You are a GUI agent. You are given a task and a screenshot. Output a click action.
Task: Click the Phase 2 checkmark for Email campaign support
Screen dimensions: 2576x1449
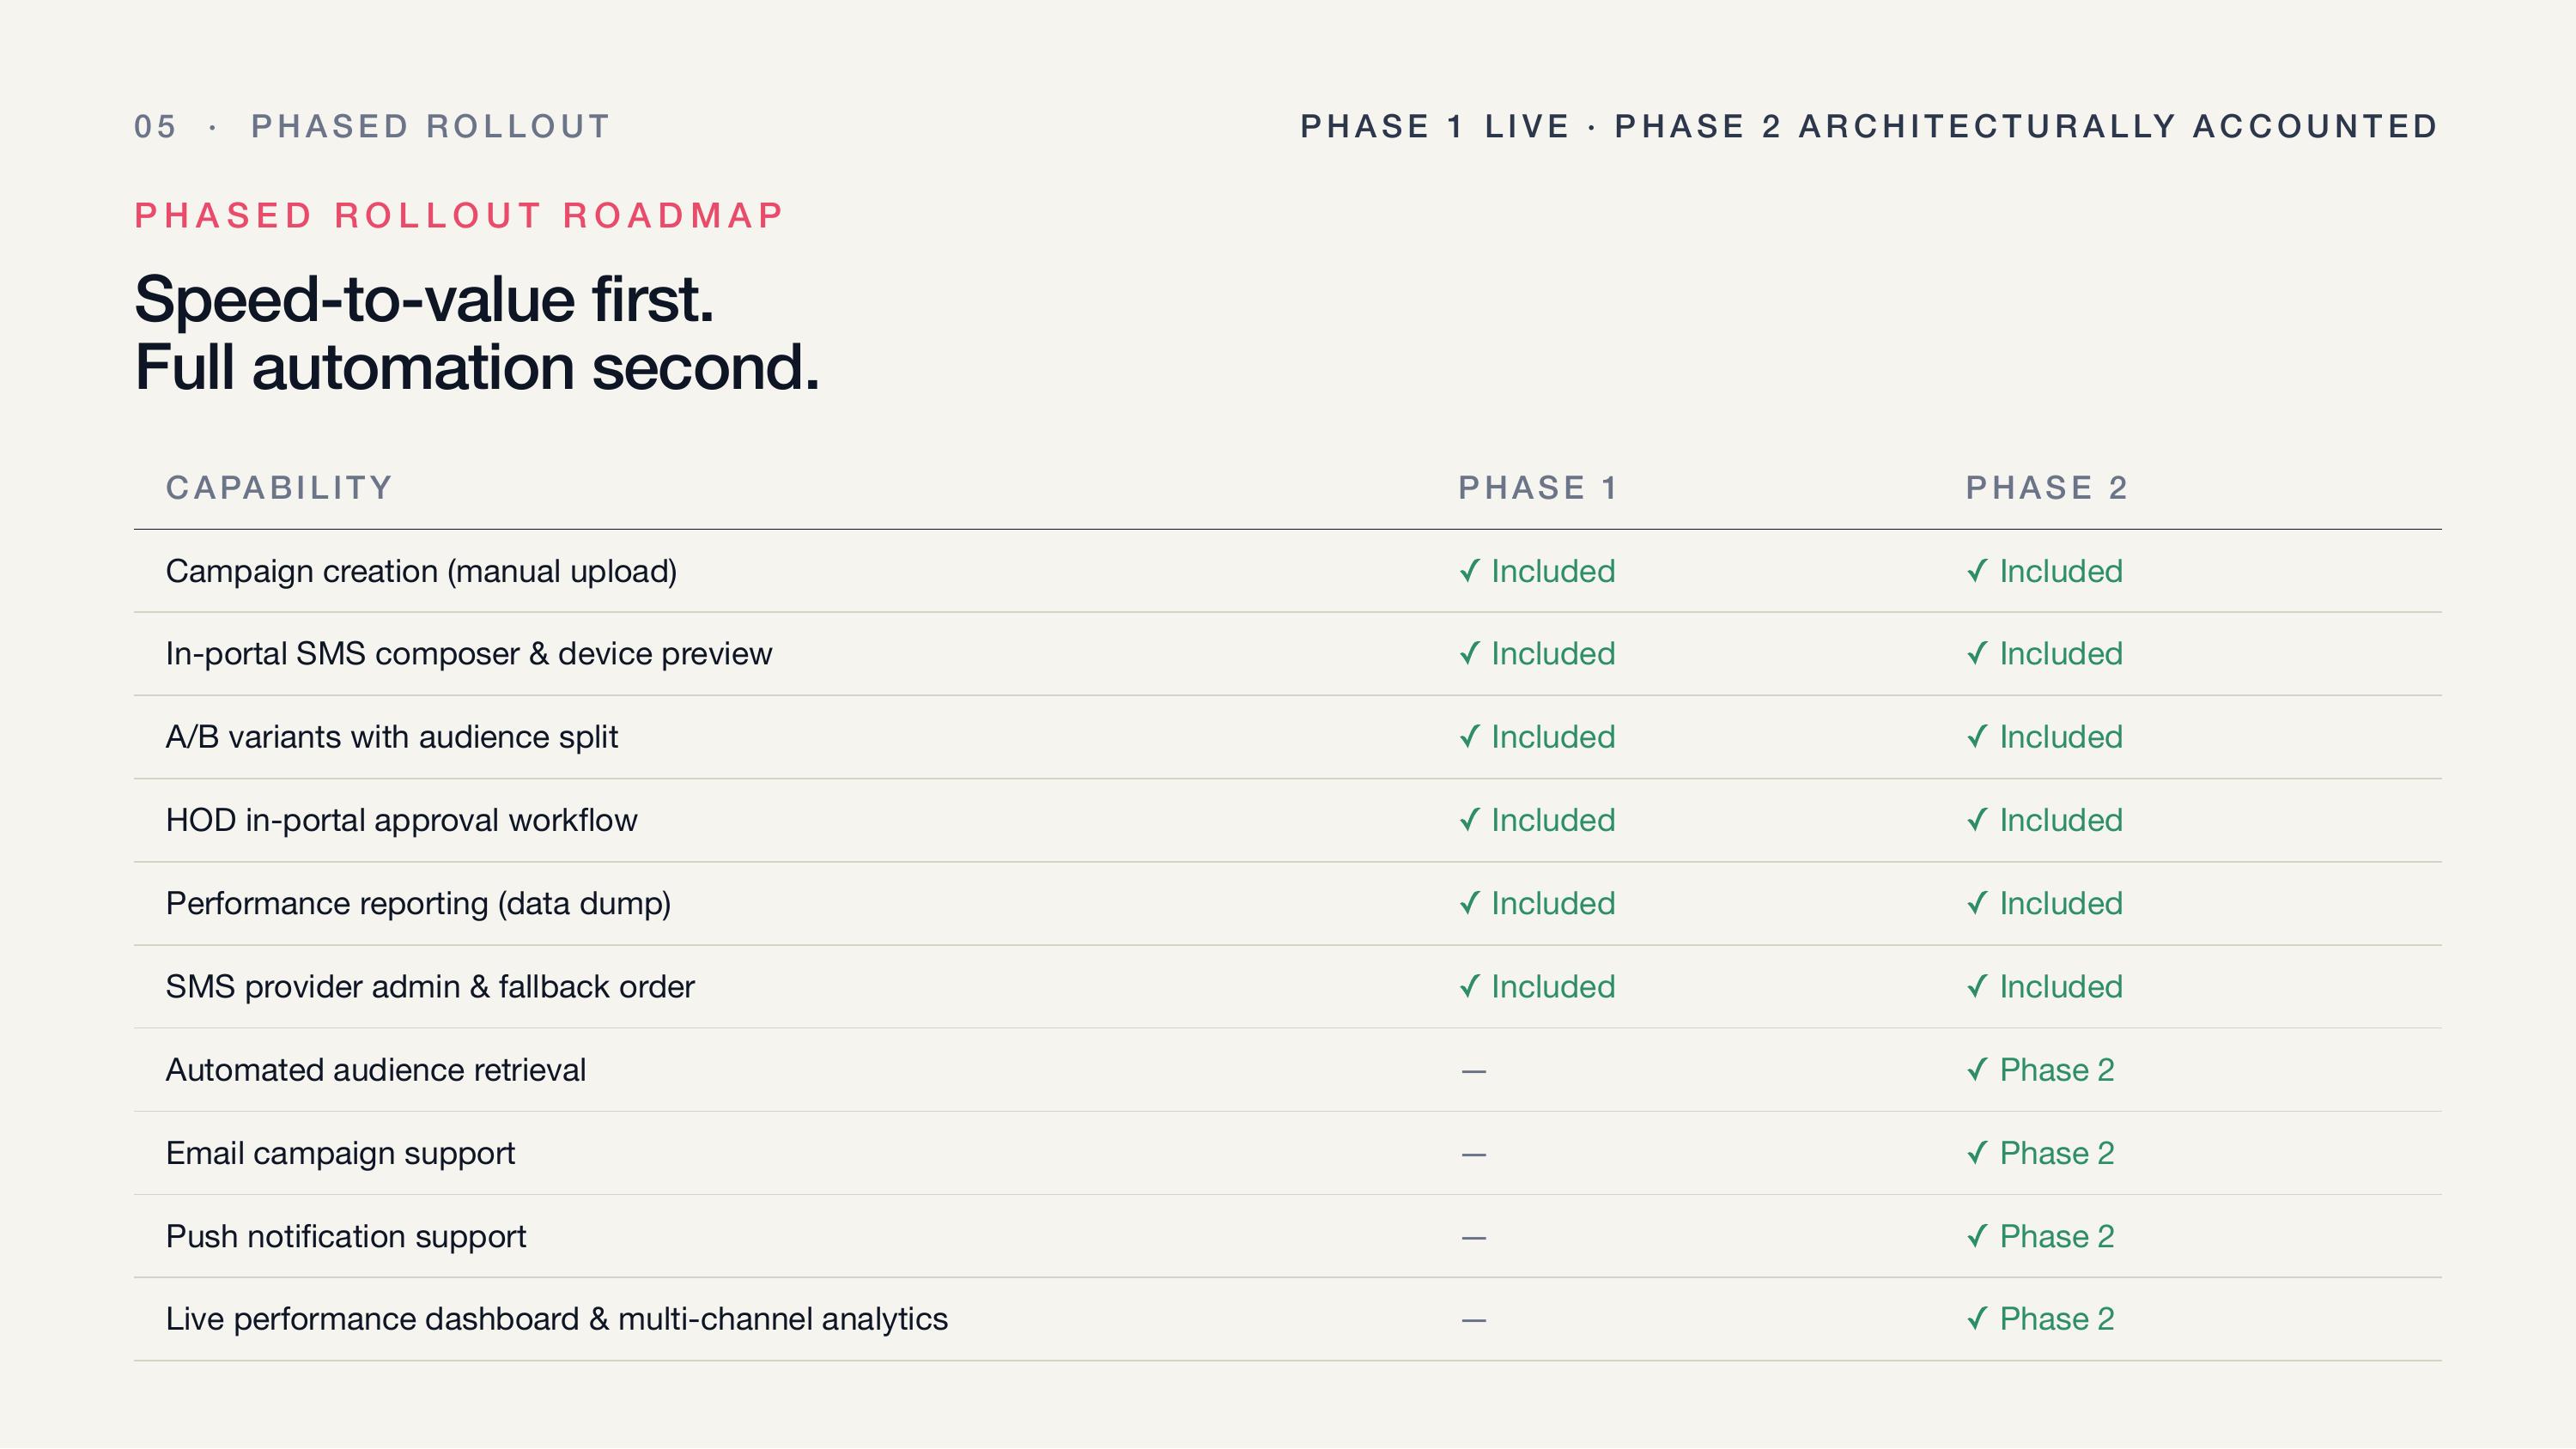(1977, 1153)
